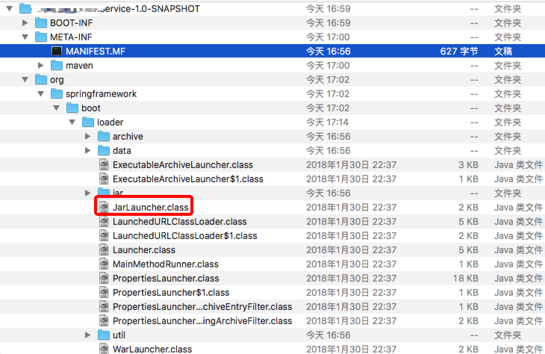Click the boot folder icon
Viewport: 545px width, 354px height.
pos(72,108)
